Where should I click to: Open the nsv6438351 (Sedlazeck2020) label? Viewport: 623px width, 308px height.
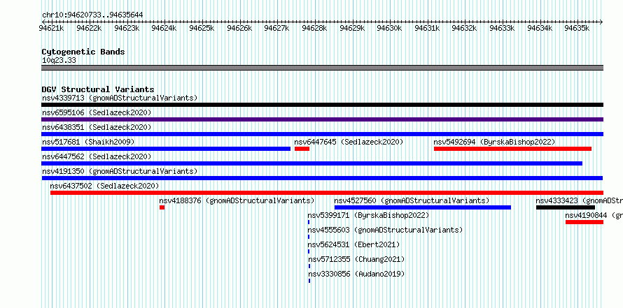[x=97, y=127]
